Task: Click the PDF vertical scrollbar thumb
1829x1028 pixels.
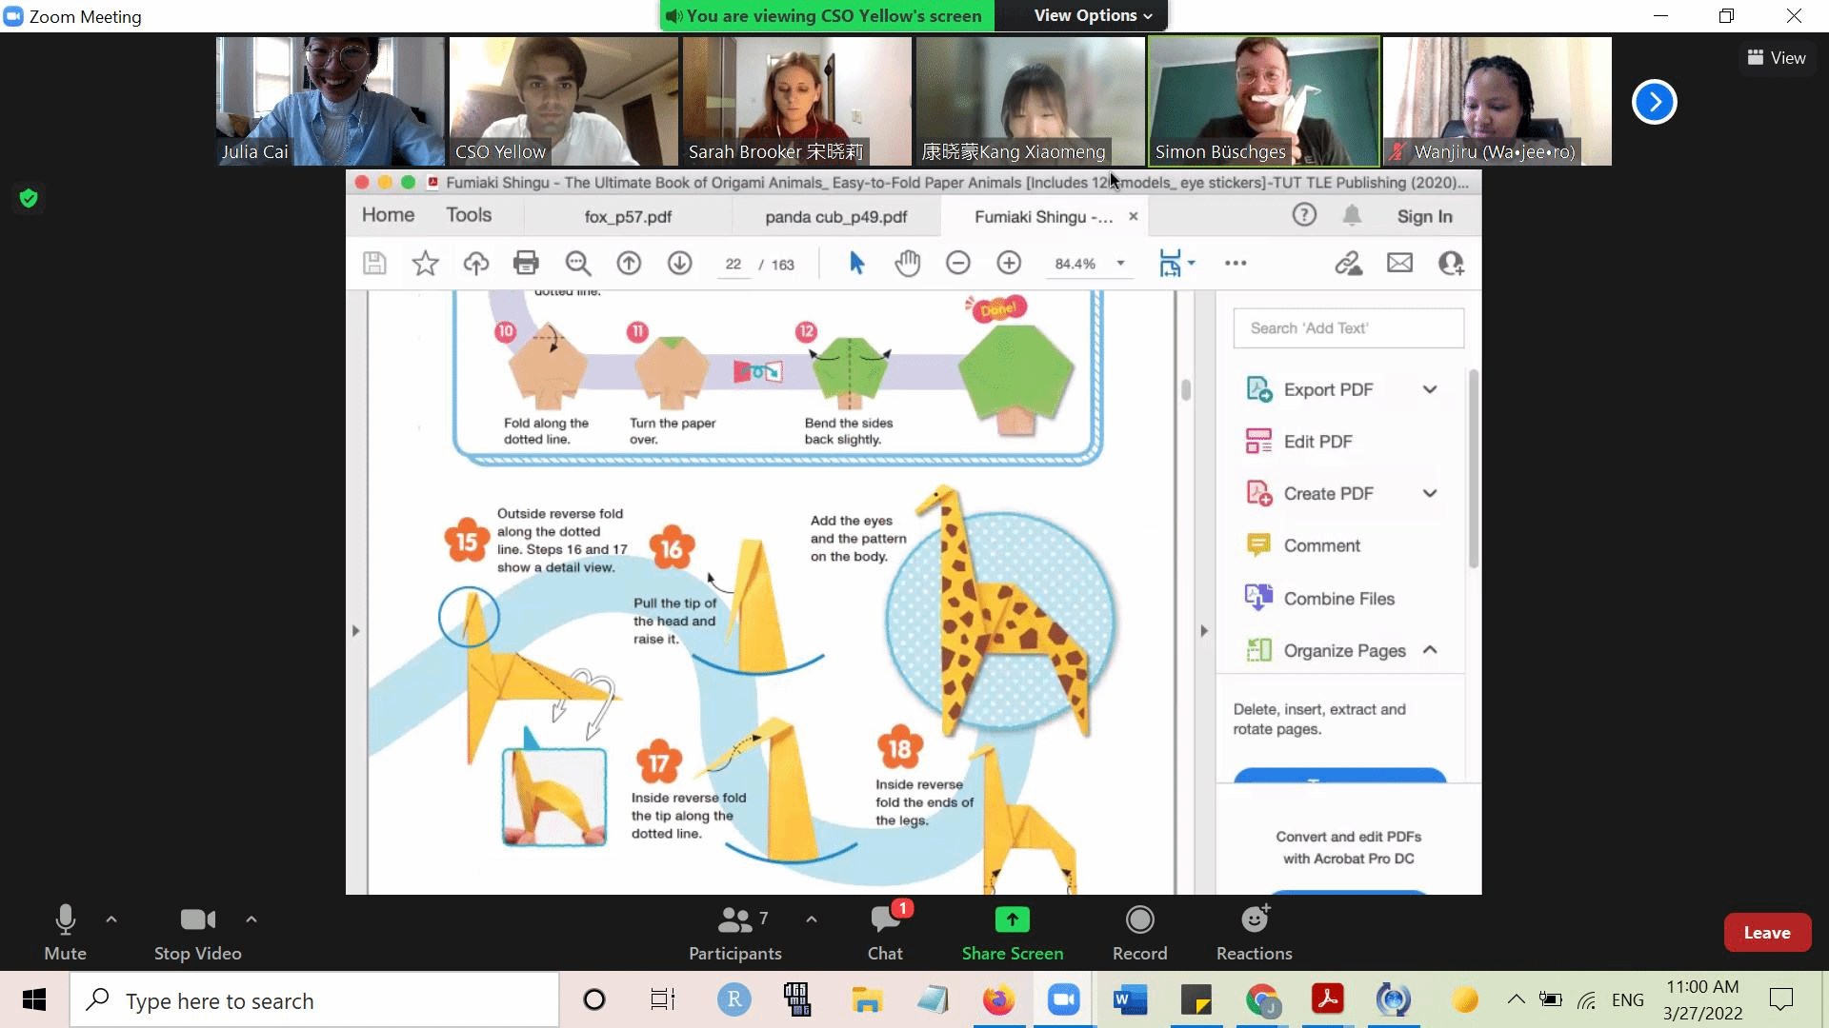Action: click(1186, 390)
